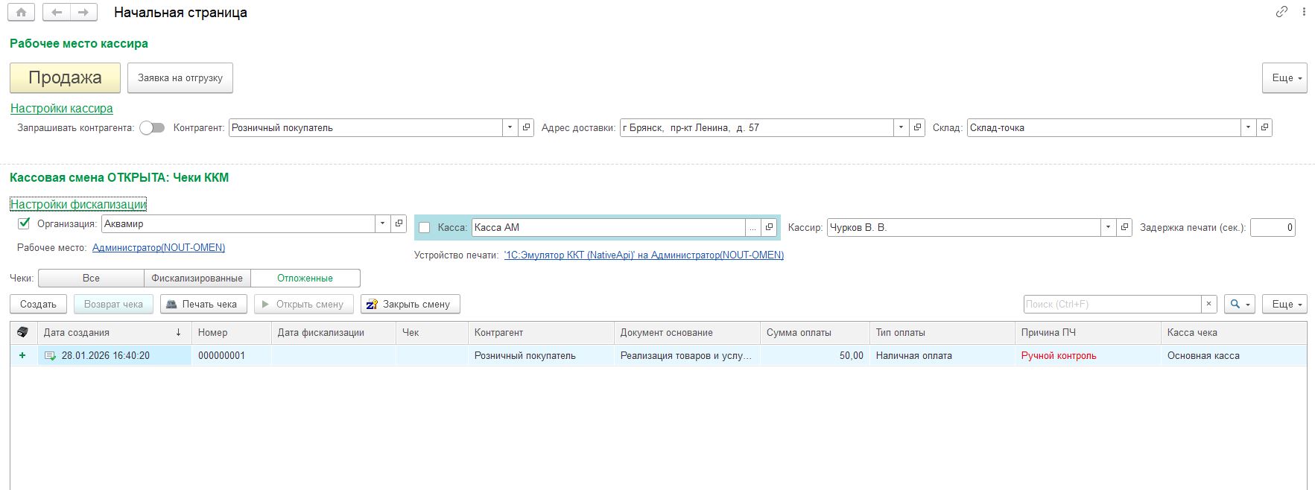The height and width of the screenshot is (490, 1315).
Task: Click the clear search X icon
Action: [x=1208, y=304]
